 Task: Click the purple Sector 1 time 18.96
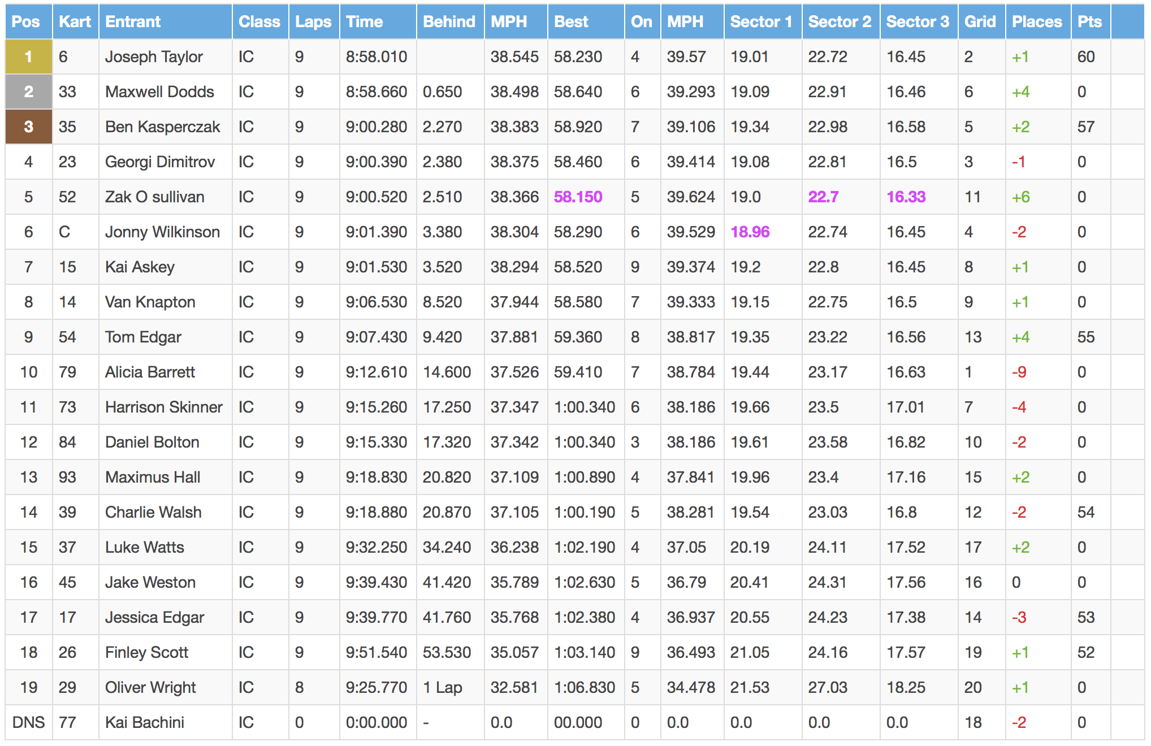tap(750, 232)
